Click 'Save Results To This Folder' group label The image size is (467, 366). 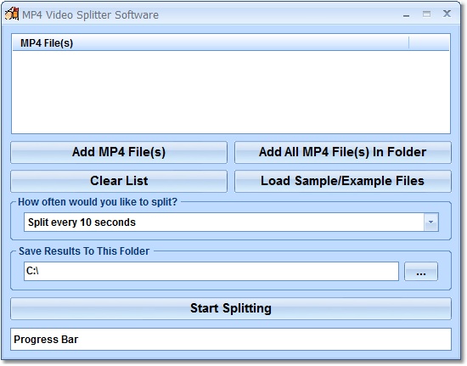(x=84, y=251)
